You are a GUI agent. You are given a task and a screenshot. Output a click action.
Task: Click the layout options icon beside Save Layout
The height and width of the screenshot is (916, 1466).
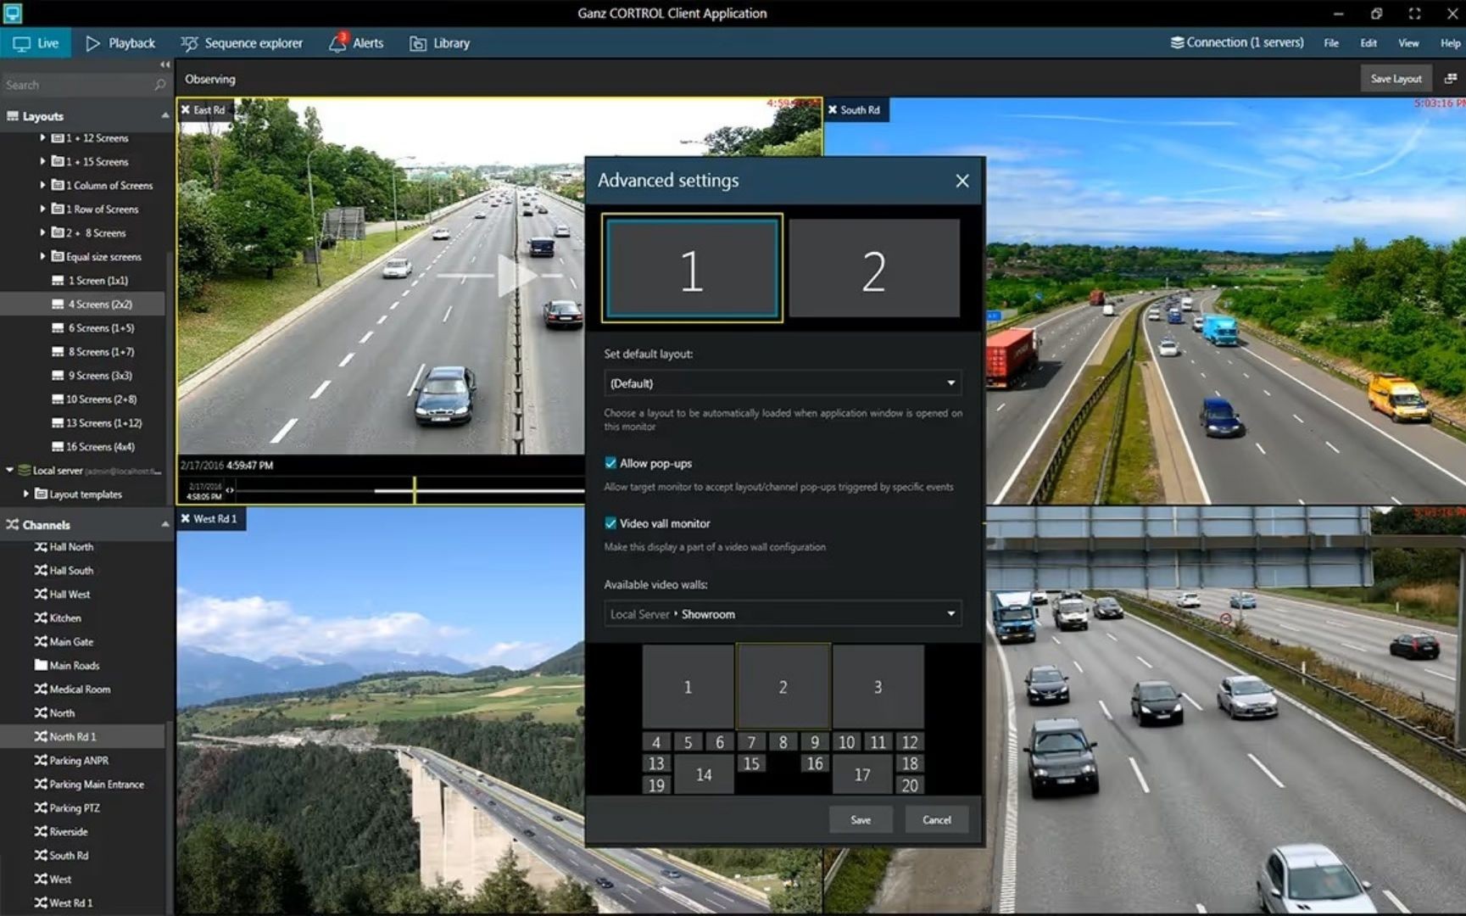[1451, 78]
